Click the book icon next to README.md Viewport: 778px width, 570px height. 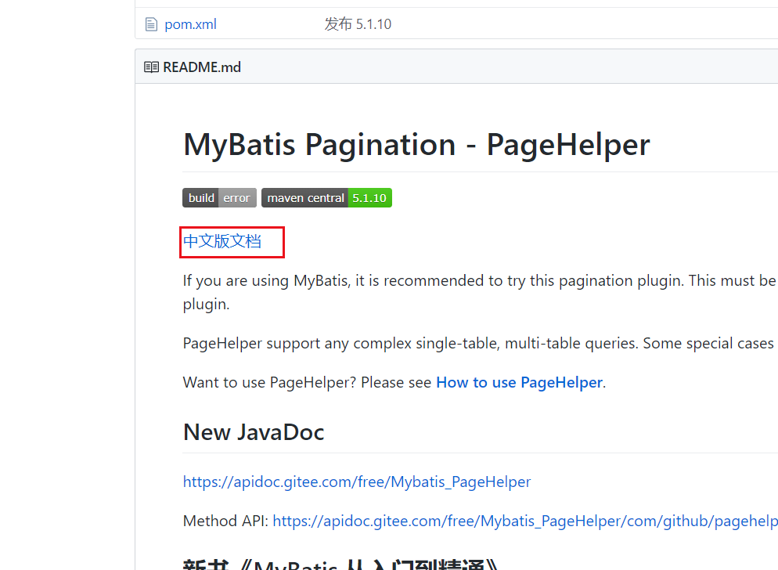coord(151,67)
